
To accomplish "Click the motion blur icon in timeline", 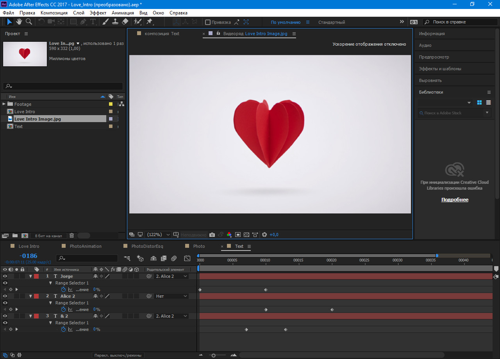I will 174,258.
